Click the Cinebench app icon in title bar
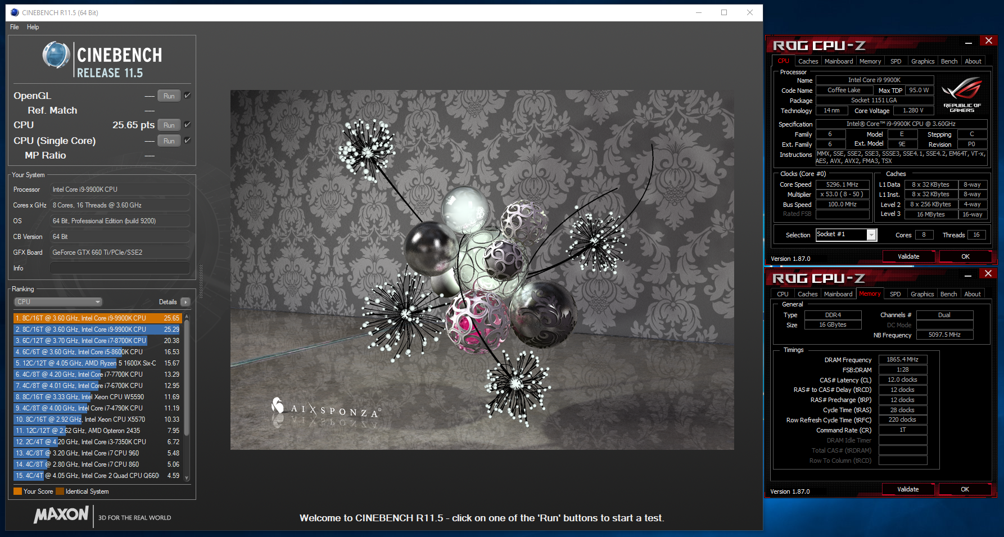1004x537 pixels. click(x=15, y=12)
